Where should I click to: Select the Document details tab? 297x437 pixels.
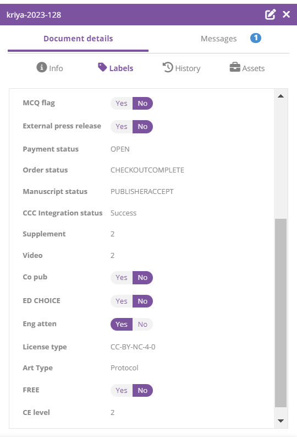click(78, 39)
